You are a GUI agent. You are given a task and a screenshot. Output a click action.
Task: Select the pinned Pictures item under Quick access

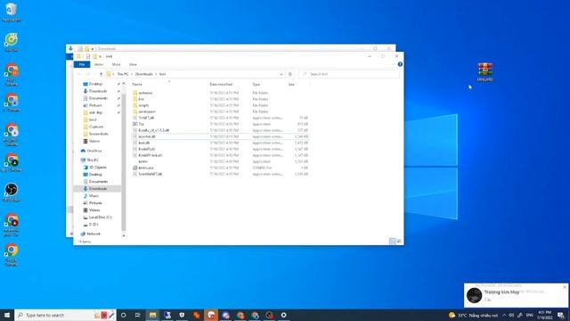click(95, 105)
